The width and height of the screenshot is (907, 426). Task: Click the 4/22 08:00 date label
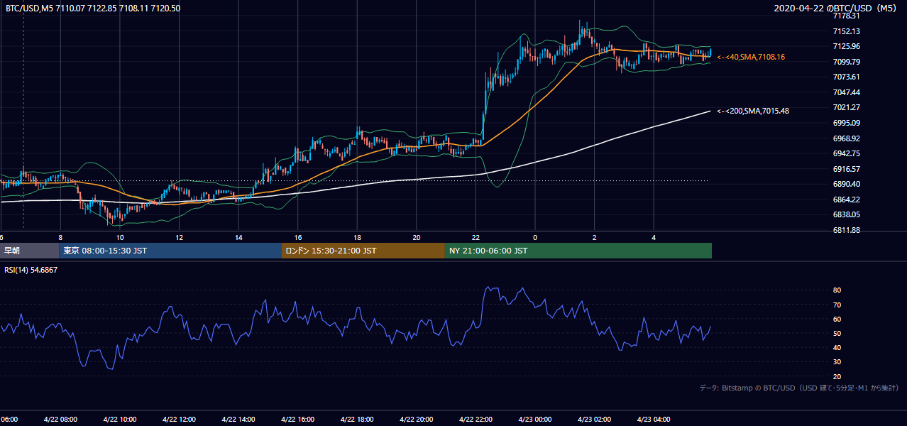[60, 420]
